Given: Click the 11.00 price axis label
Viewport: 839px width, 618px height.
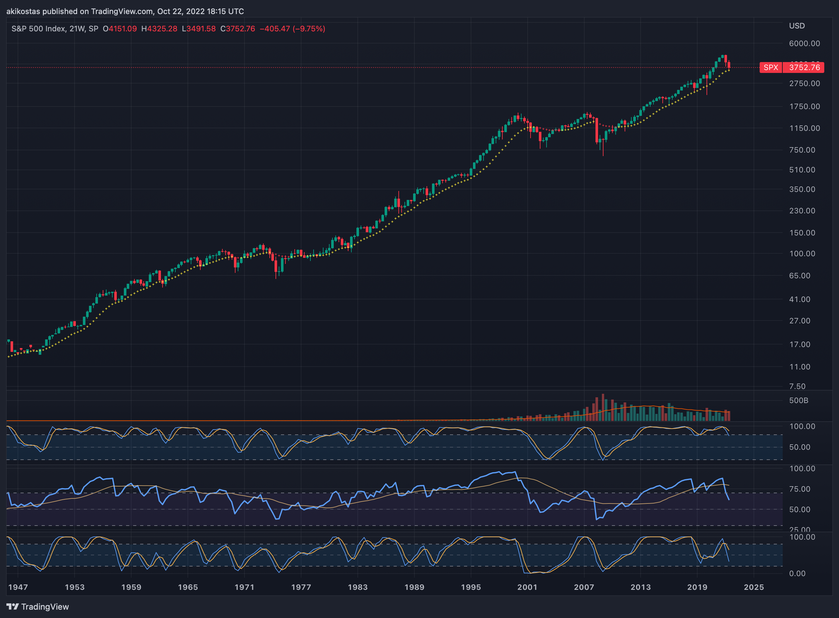Looking at the screenshot, I should (800, 367).
